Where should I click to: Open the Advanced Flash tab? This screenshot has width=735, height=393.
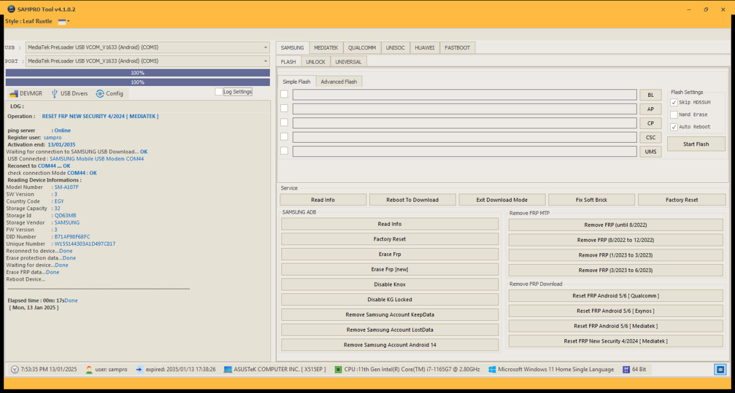tap(339, 82)
